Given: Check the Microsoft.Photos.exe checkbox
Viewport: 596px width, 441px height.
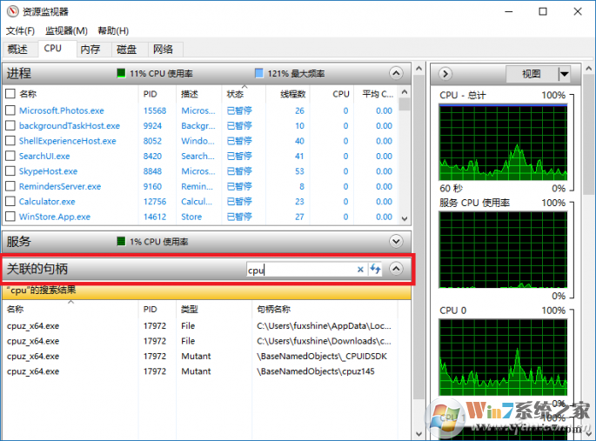Looking at the screenshot, I should coord(10,110).
